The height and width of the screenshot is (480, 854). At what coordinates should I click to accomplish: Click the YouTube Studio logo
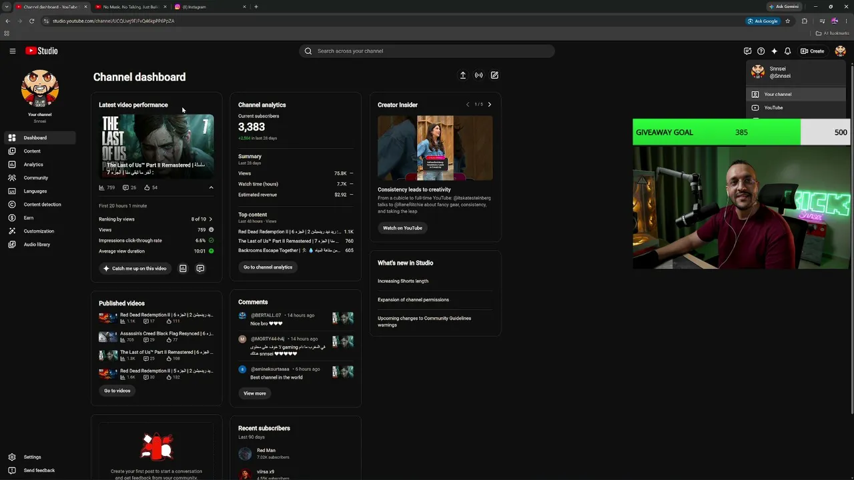pos(41,51)
